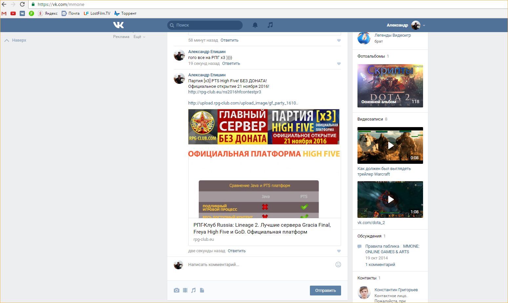
Task: Expand the "Ещё" dropdown
Action: (139, 37)
